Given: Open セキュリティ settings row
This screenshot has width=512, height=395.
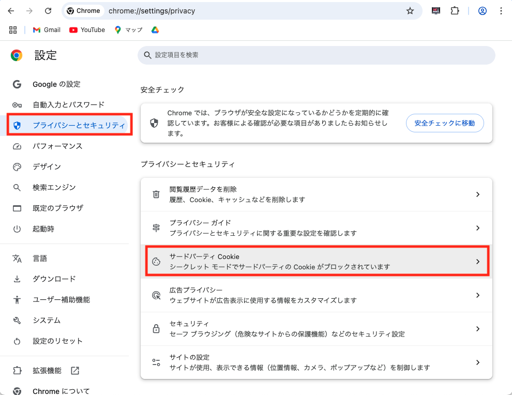Looking at the screenshot, I should [x=316, y=329].
